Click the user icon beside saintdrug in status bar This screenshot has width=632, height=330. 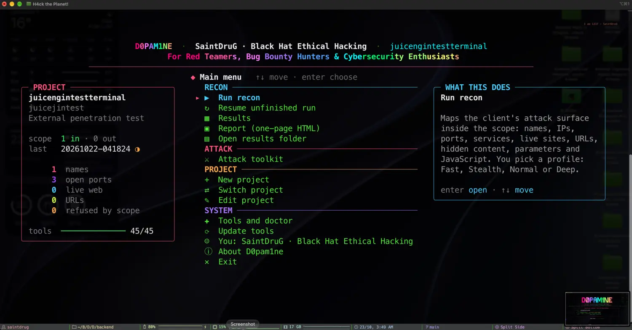4,327
